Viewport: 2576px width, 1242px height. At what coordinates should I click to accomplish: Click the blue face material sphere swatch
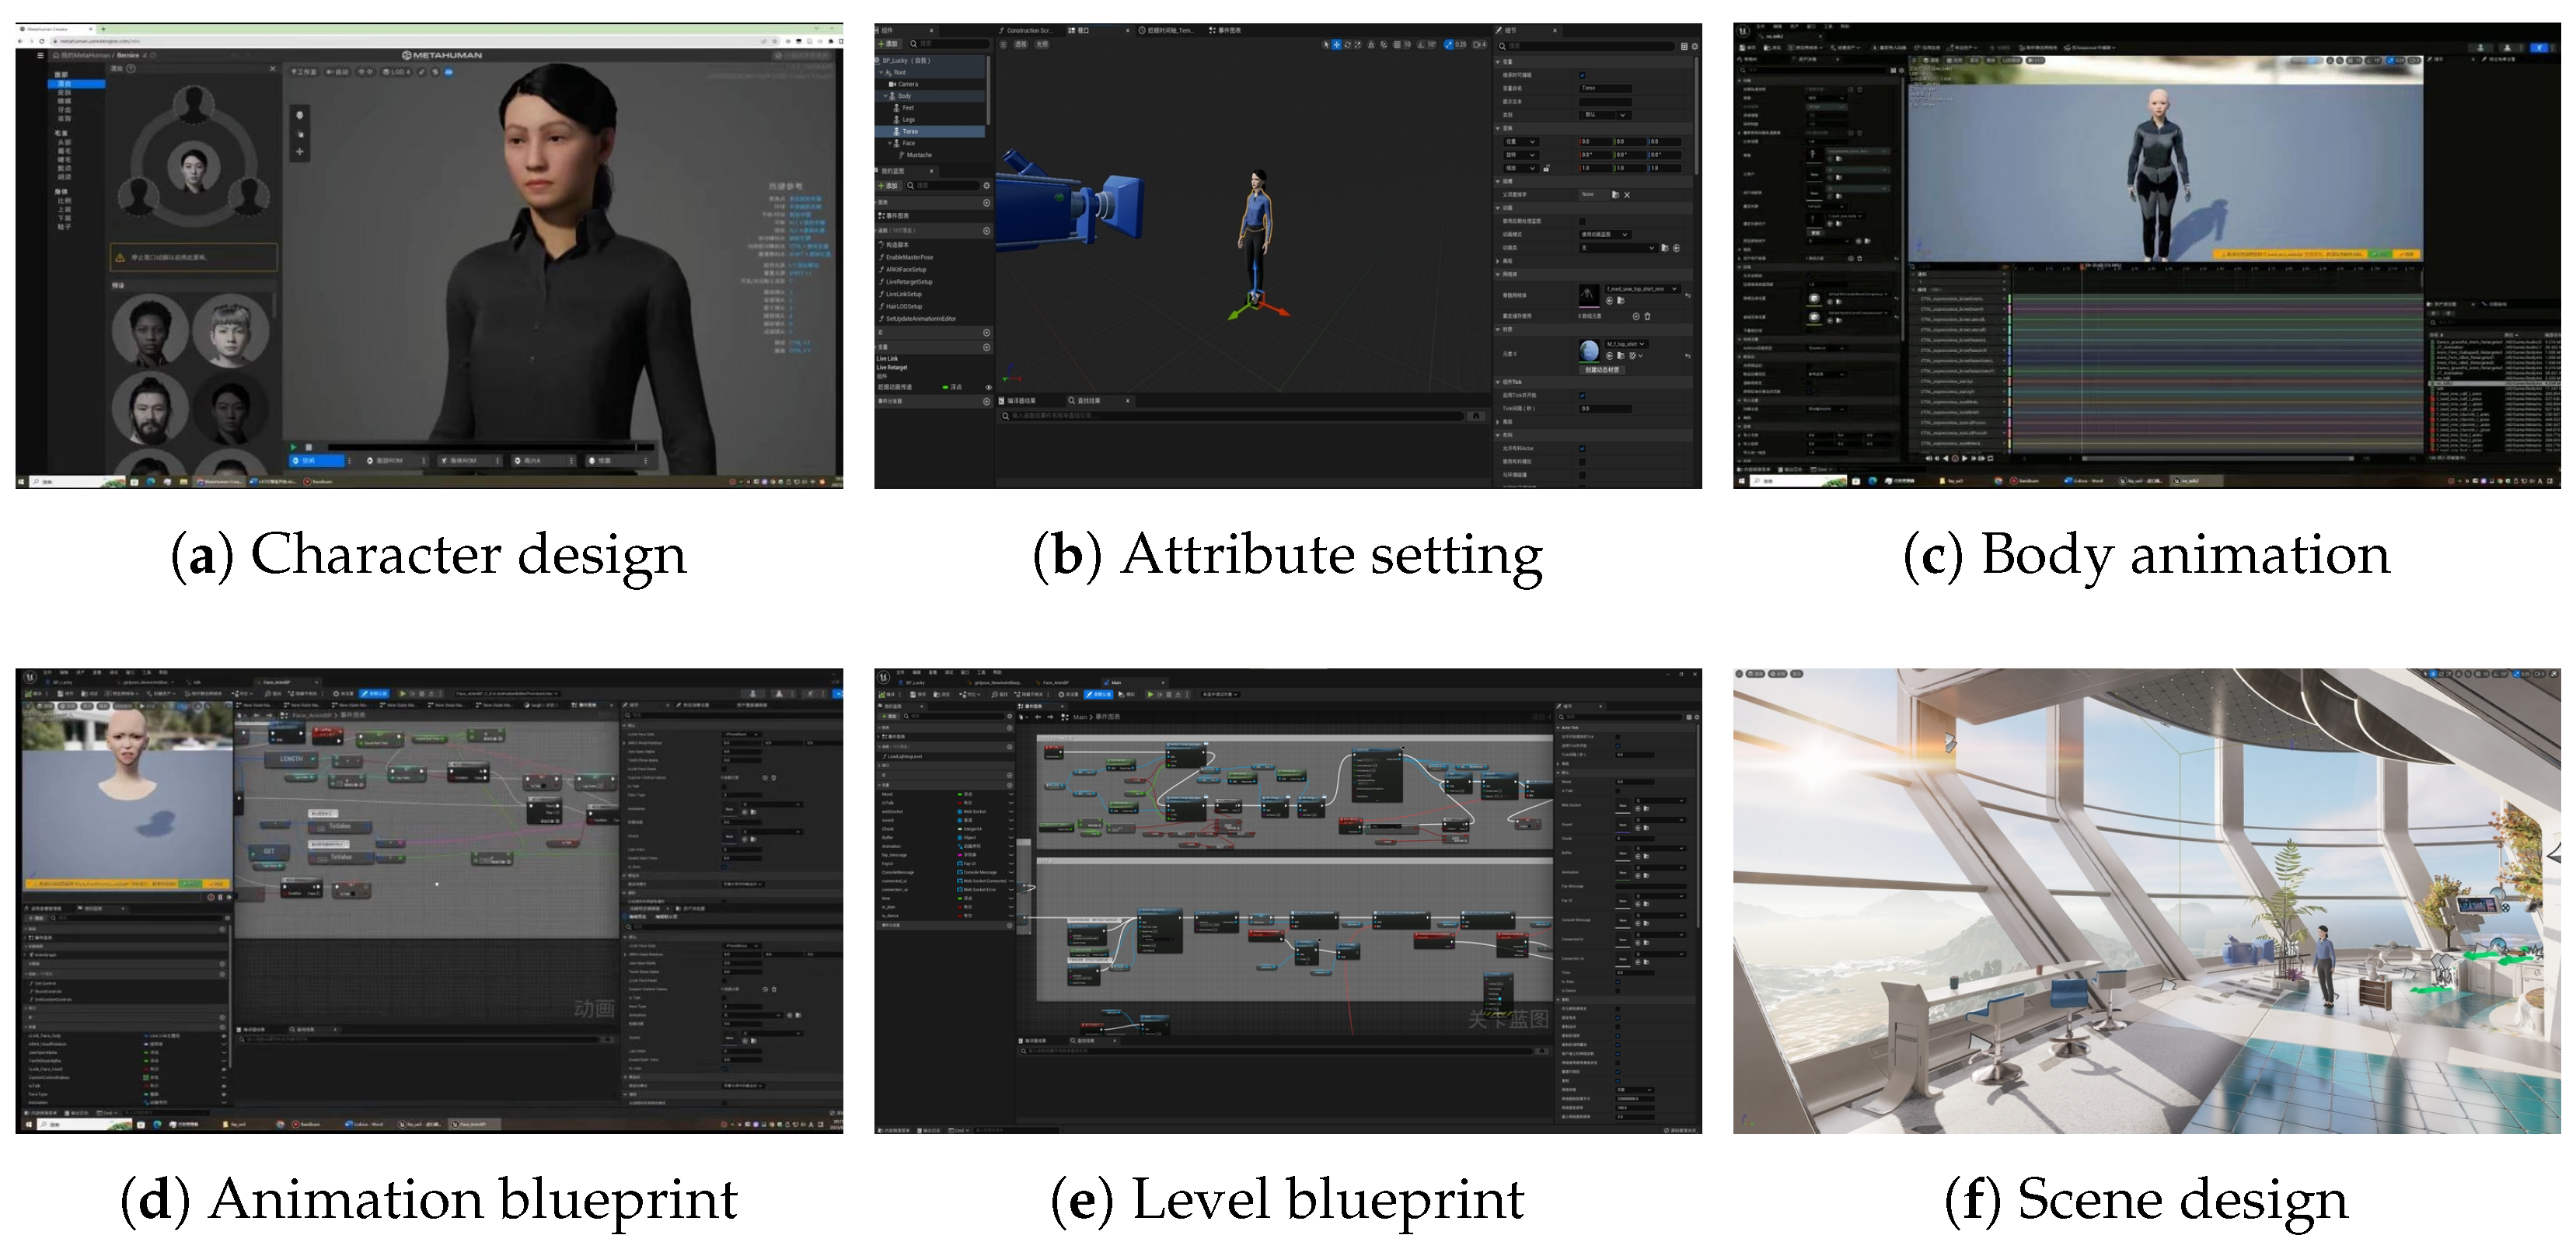coord(1589,350)
